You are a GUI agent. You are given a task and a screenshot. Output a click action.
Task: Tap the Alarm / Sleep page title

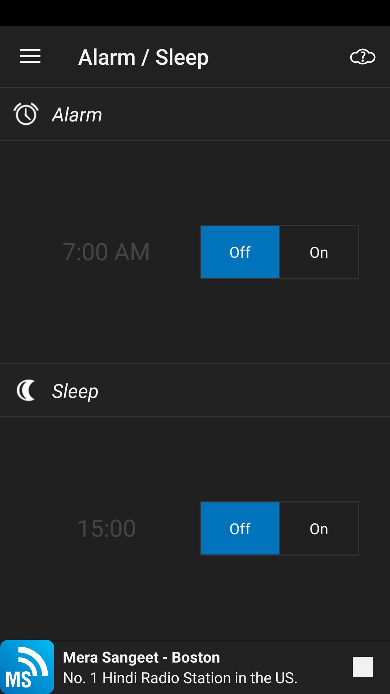tap(143, 57)
